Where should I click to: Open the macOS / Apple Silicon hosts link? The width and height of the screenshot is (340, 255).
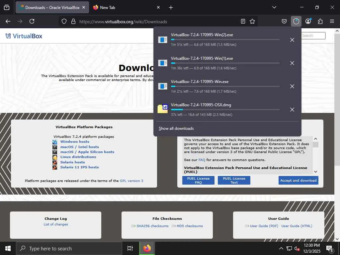point(87,152)
